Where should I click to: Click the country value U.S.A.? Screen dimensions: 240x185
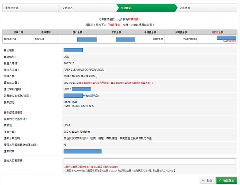tap(67, 125)
